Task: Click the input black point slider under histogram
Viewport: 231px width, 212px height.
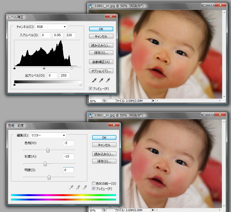Action: pyautogui.click(x=14, y=68)
